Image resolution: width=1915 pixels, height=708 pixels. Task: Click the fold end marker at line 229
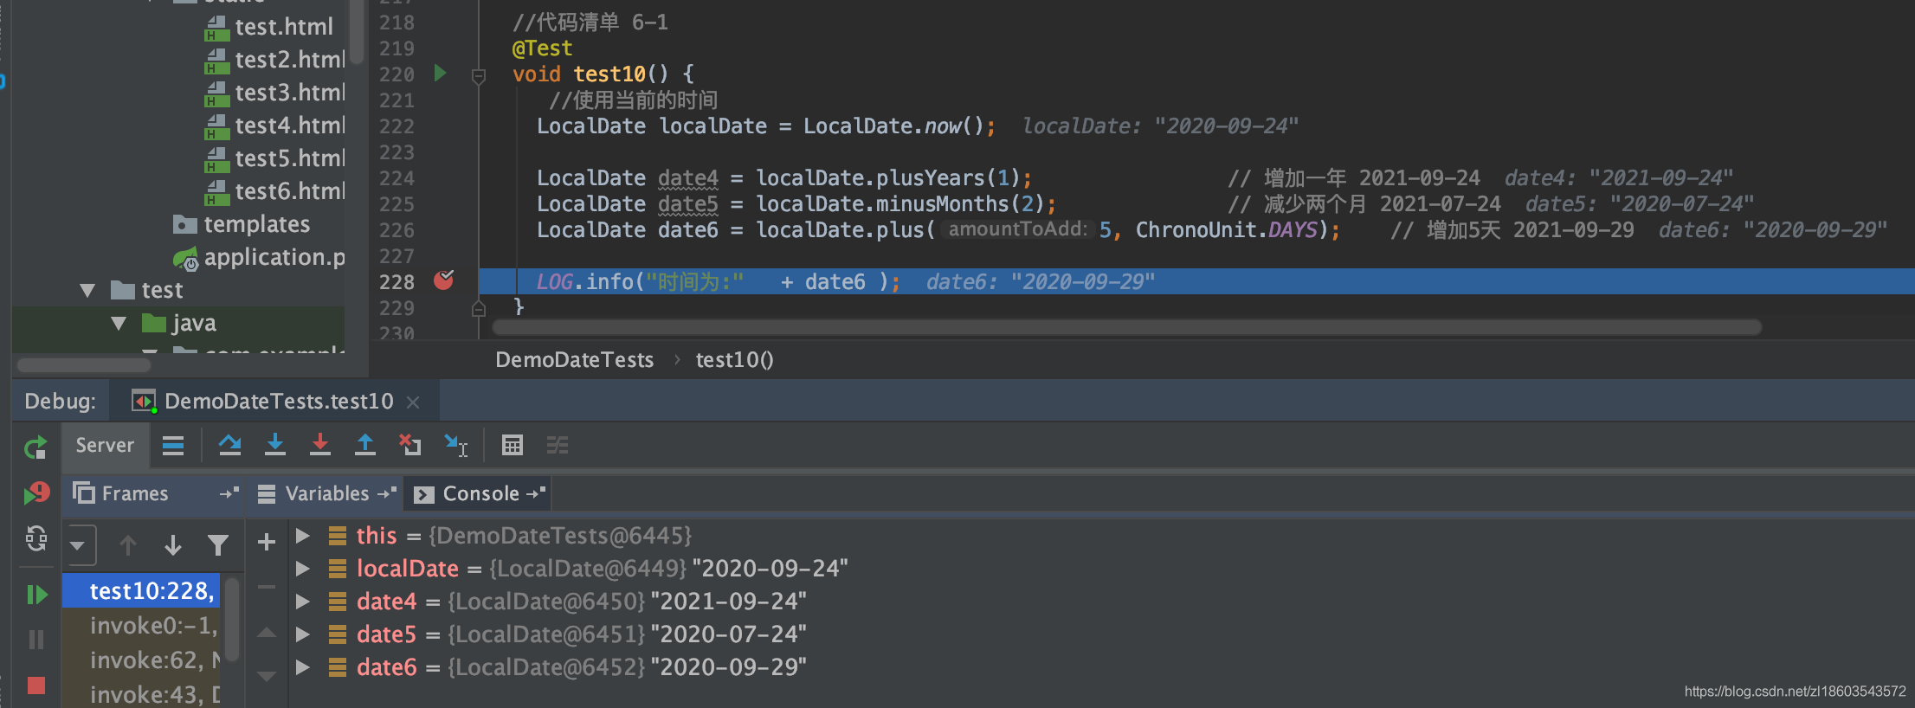coord(479,308)
